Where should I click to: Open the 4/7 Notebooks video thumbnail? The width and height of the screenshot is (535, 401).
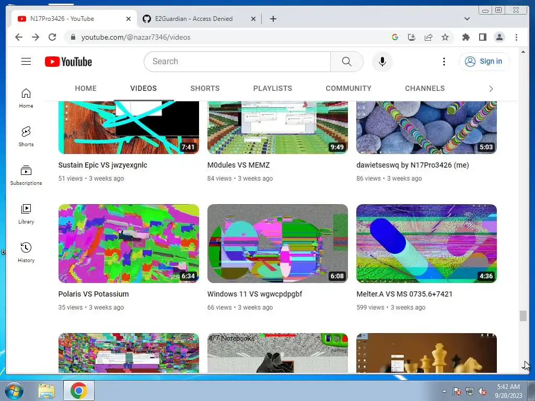tap(278, 353)
